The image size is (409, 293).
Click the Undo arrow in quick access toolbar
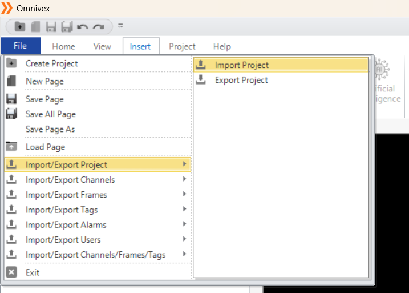pyautogui.click(x=83, y=27)
